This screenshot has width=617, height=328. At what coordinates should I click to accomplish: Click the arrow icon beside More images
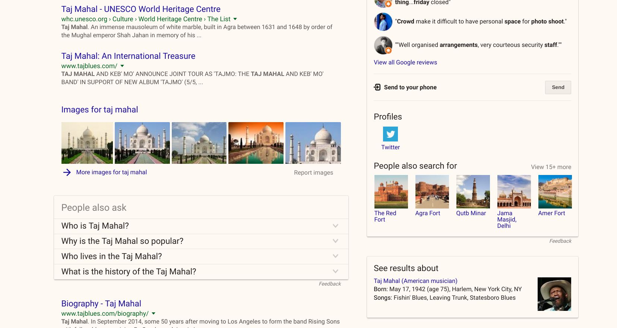(67, 172)
